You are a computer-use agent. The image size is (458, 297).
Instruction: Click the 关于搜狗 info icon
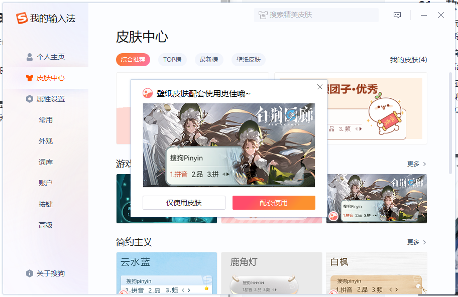[30, 273]
